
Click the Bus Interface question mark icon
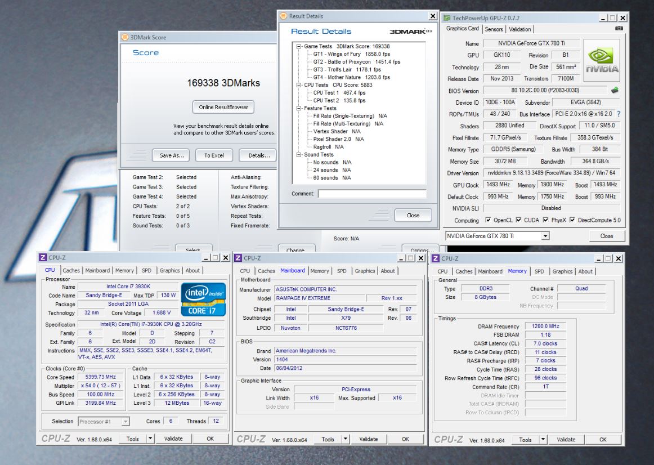619,114
